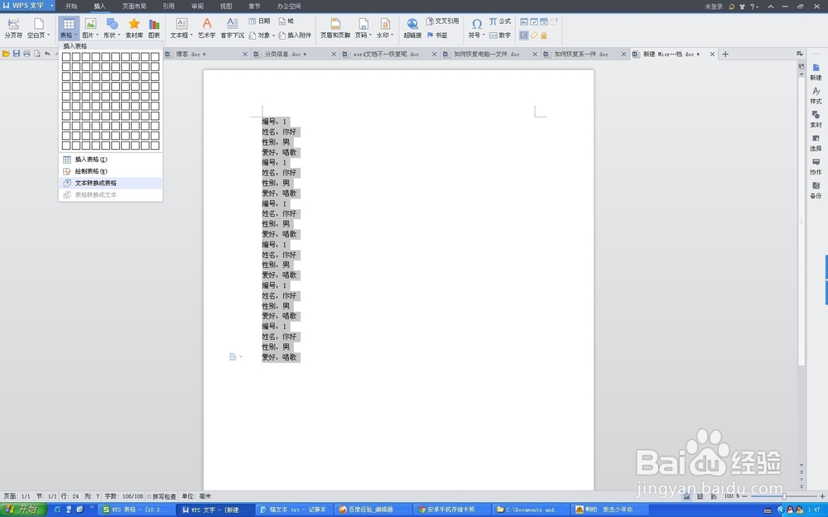
Task: Choose 插入表格(I) menu entry
Action: tap(110, 160)
